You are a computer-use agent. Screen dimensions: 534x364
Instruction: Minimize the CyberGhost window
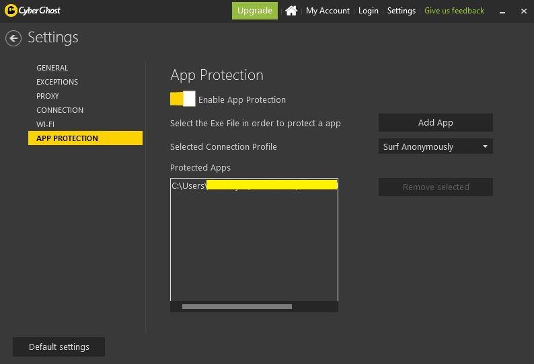(502, 11)
